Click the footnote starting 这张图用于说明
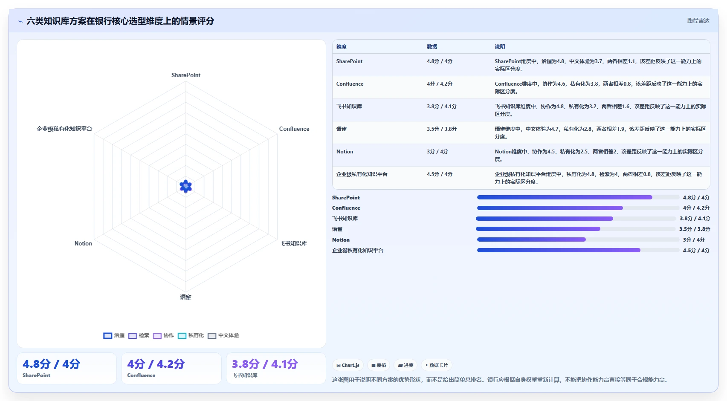The image size is (727, 401). click(x=500, y=380)
